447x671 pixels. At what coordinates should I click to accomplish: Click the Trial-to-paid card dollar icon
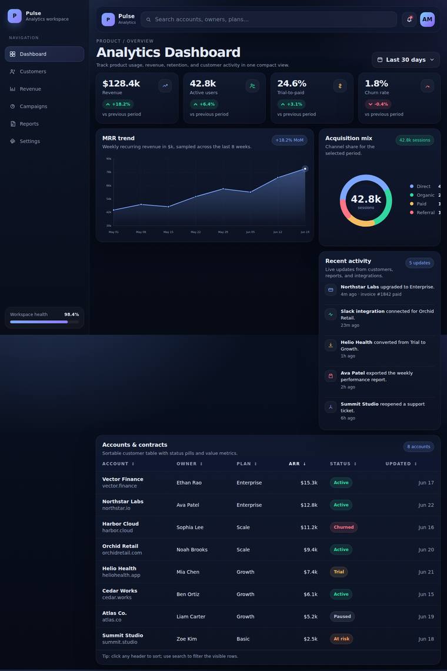340,86
